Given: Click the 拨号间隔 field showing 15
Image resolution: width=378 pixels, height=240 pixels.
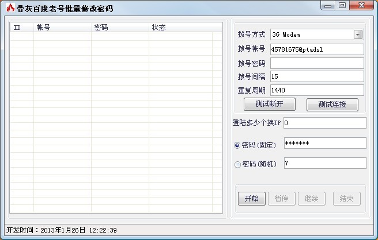Looking at the screenshot, I should 317,76.
